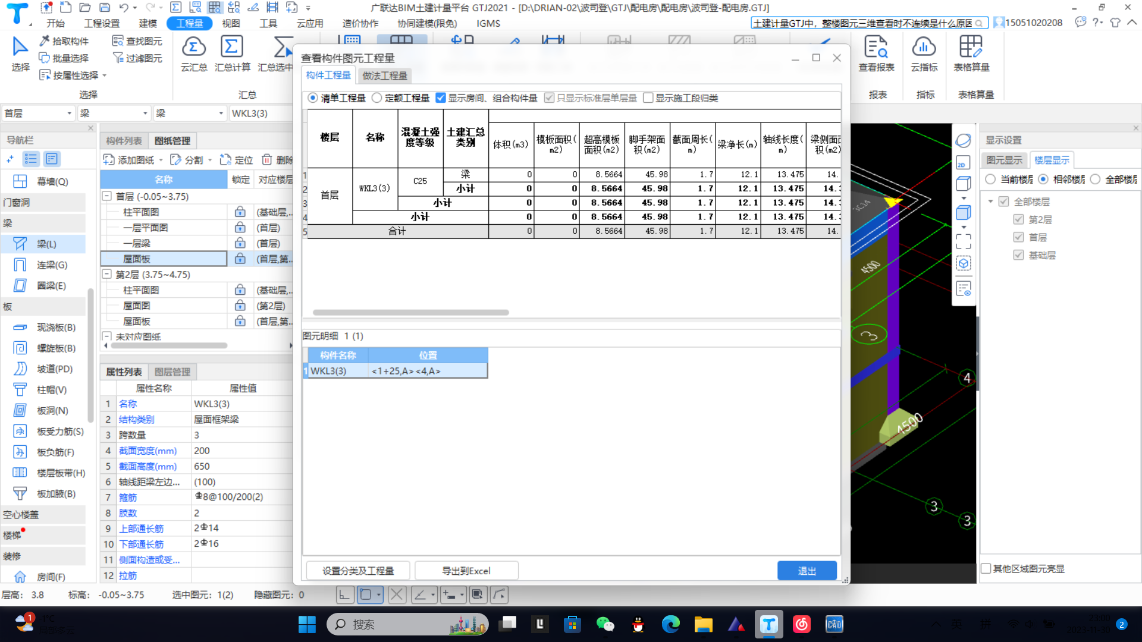Select 清单工程量 radio option
The width and height of the screenshot is (1142, 642).
312,98
